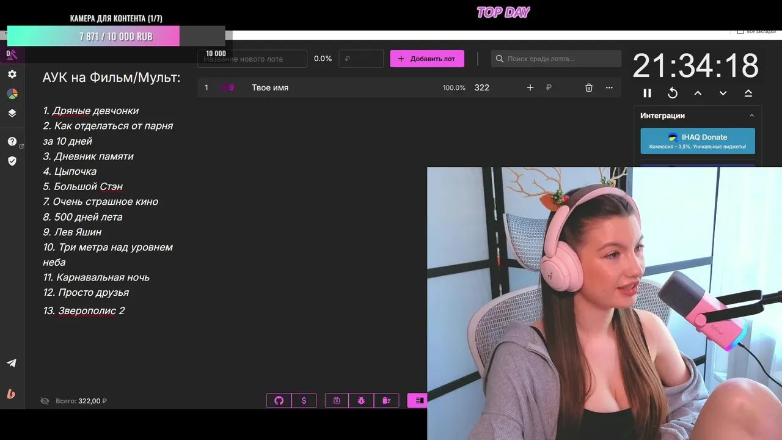This screenshot has height=440, width=782.
Task: Focus the new lot ruble amount field
Action: tap(361, 59)
